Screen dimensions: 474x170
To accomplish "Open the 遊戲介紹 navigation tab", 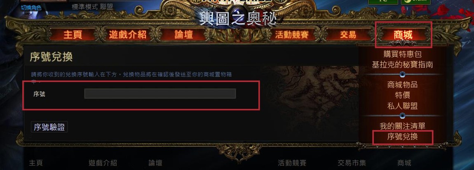I will pyautogui.click(x=128, y=35).
